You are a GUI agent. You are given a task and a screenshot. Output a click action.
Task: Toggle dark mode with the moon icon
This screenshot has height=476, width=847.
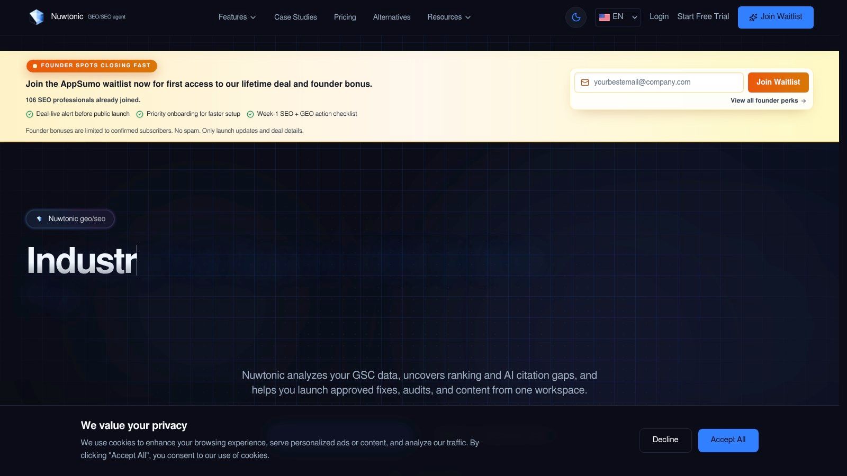point(576,17)
